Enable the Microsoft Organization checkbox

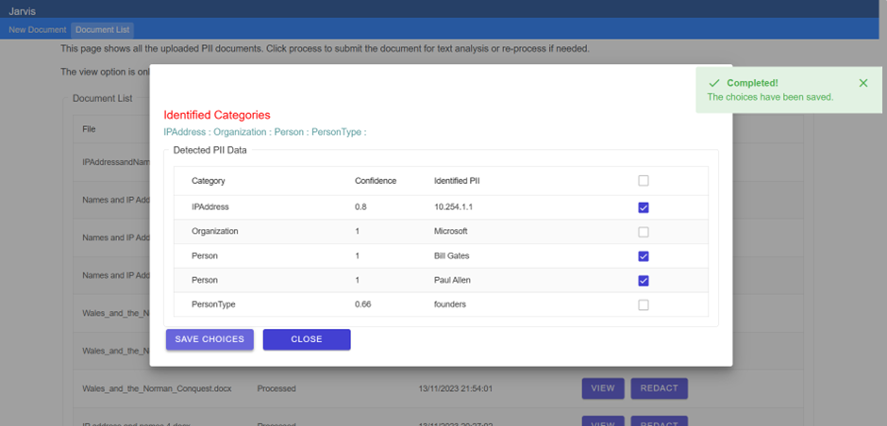[644, 232]
